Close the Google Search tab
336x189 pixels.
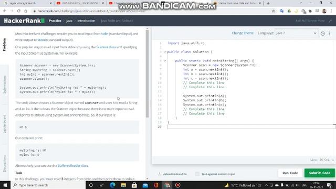point(51,3)
